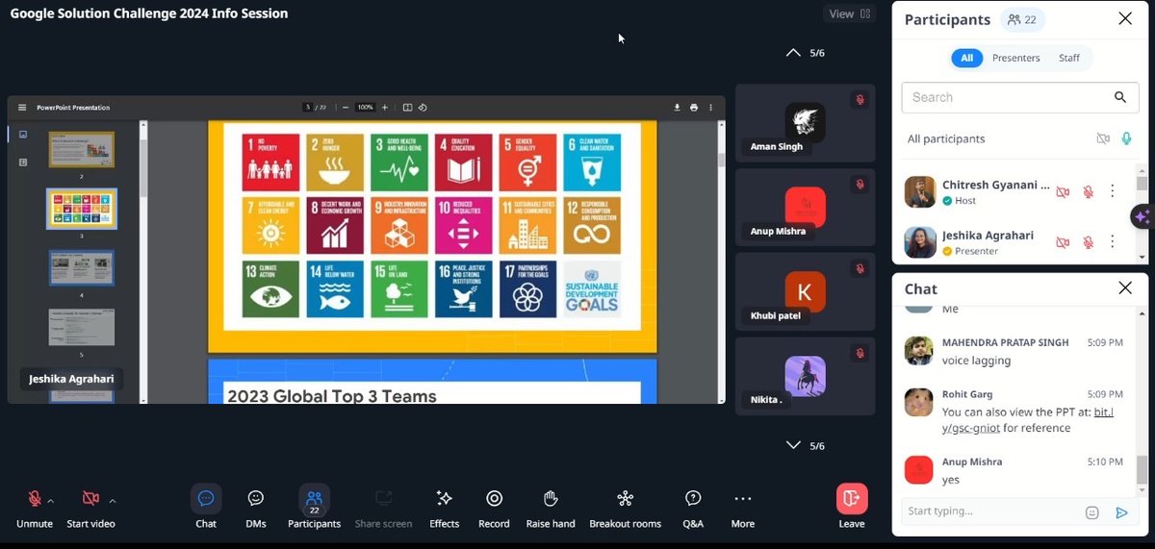Start your video camera

(90, 507)
